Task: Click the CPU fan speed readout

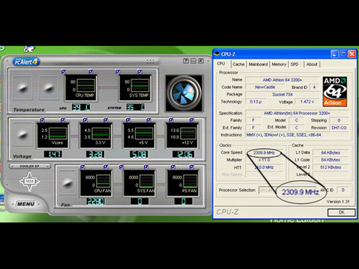Action: point(96,201)
